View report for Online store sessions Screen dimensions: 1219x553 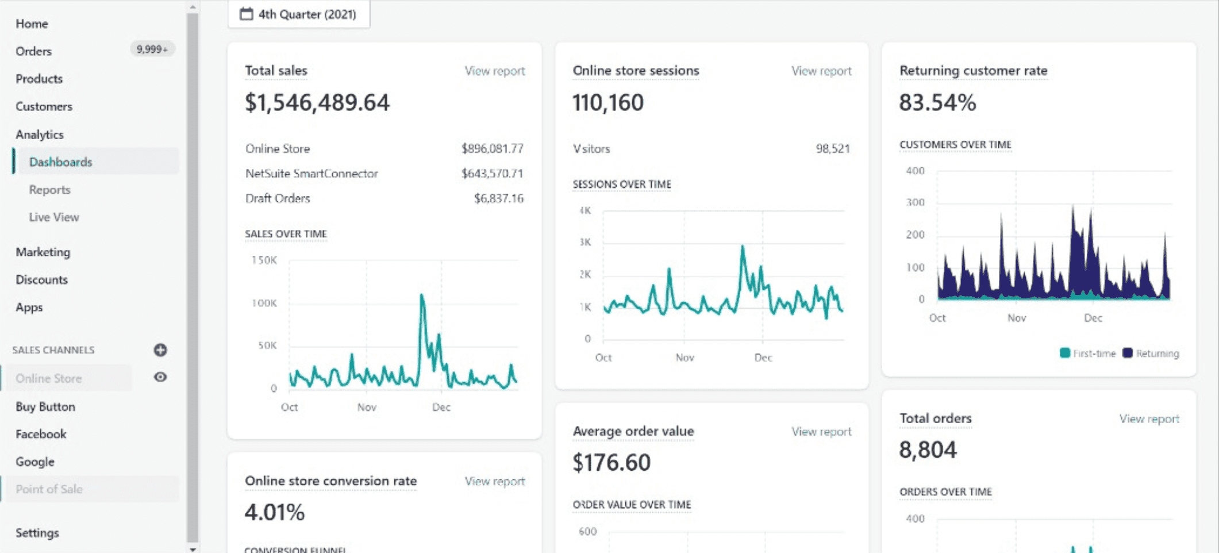(821, 71)
